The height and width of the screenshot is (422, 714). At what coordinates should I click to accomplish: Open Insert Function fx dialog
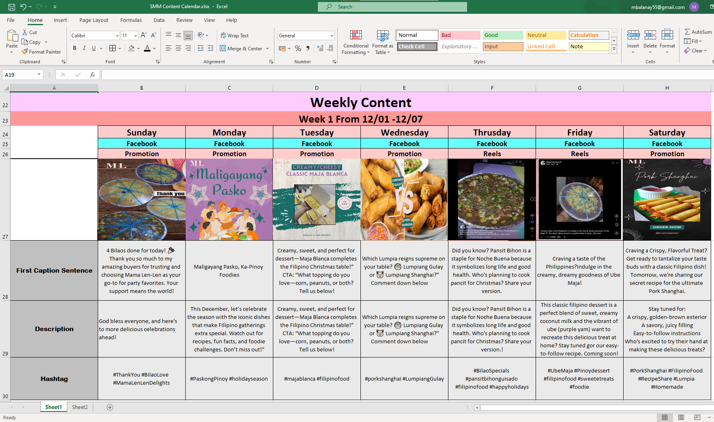coord(92,75)
